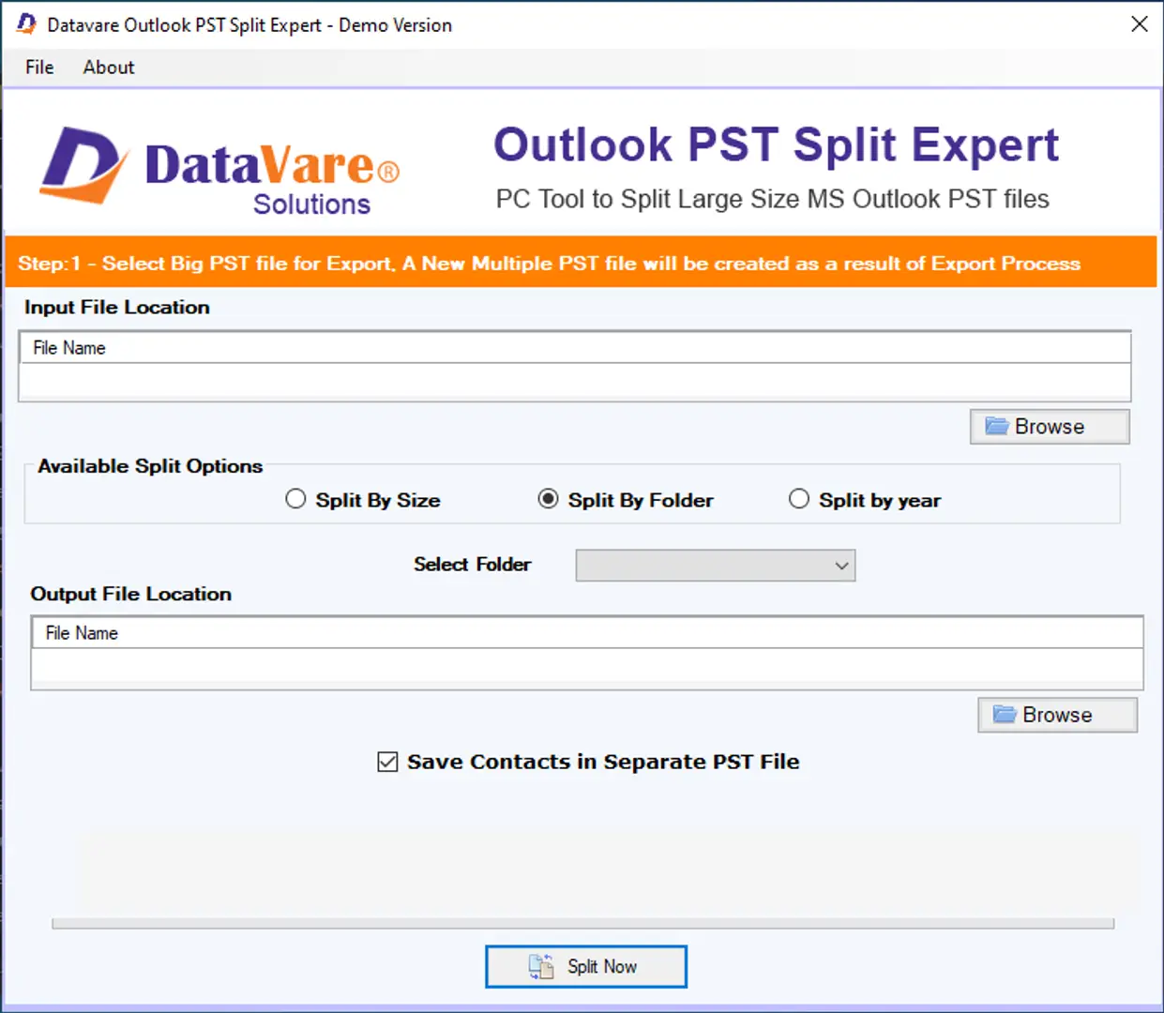The image size is (1164, 1013).
Task: Browse for the output file location
Action: click(x=1057, y=715)
